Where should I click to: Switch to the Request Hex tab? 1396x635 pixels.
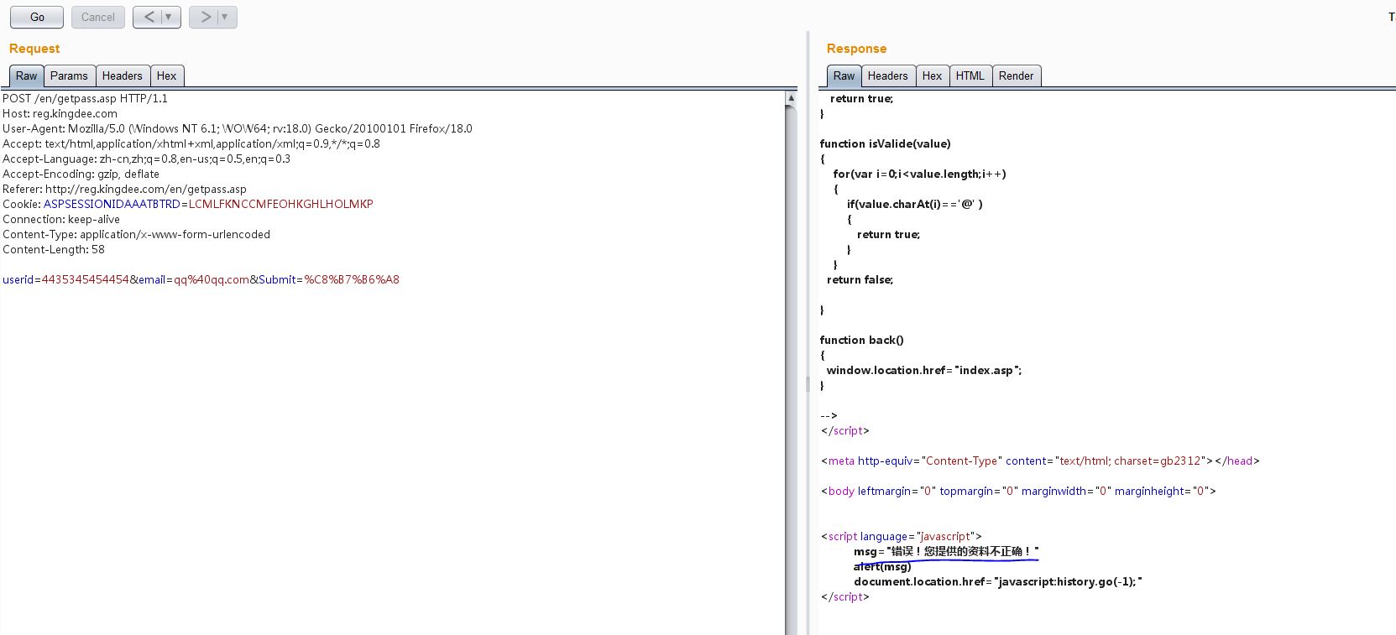tap(167, 75)
